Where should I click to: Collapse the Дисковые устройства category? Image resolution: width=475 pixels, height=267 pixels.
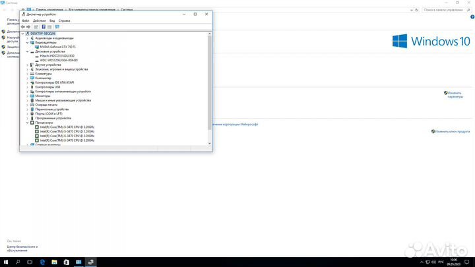tap(27, 51)
